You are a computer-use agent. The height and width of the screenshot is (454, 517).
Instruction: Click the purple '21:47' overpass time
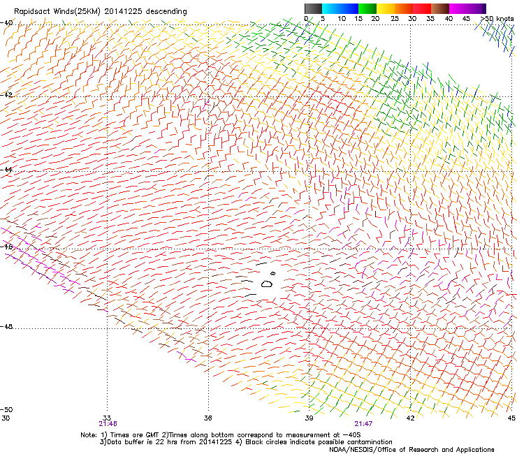tap(363, 424)
